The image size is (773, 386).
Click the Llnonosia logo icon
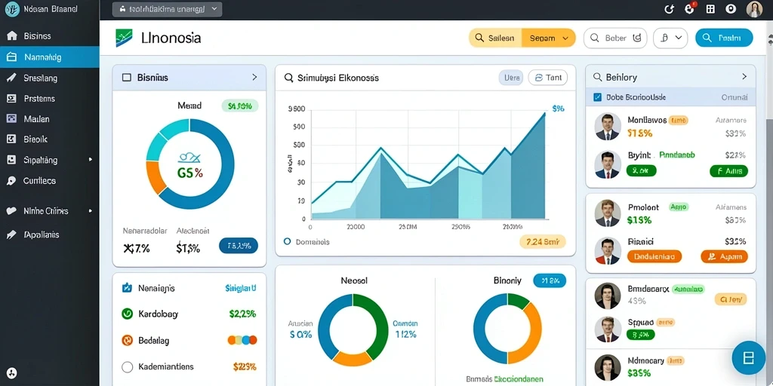pos(124,38)
